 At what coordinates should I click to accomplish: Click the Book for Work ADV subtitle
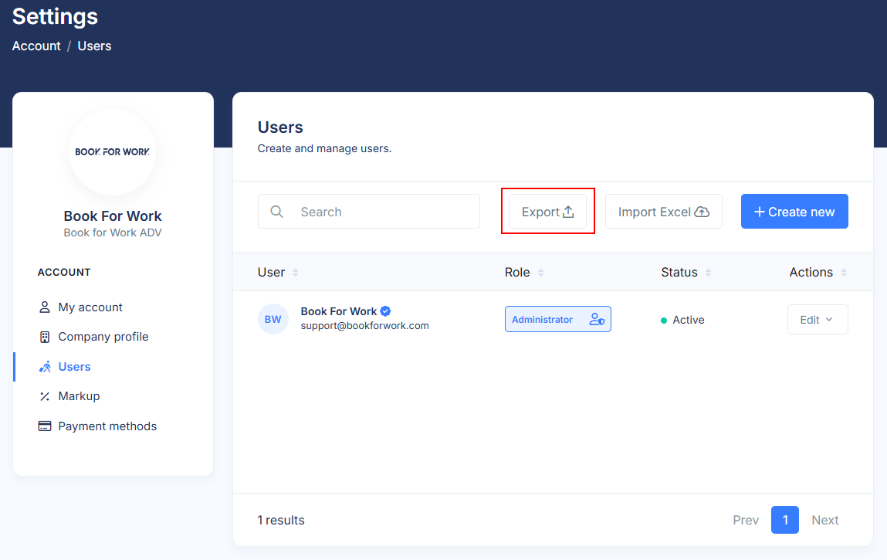113,232
